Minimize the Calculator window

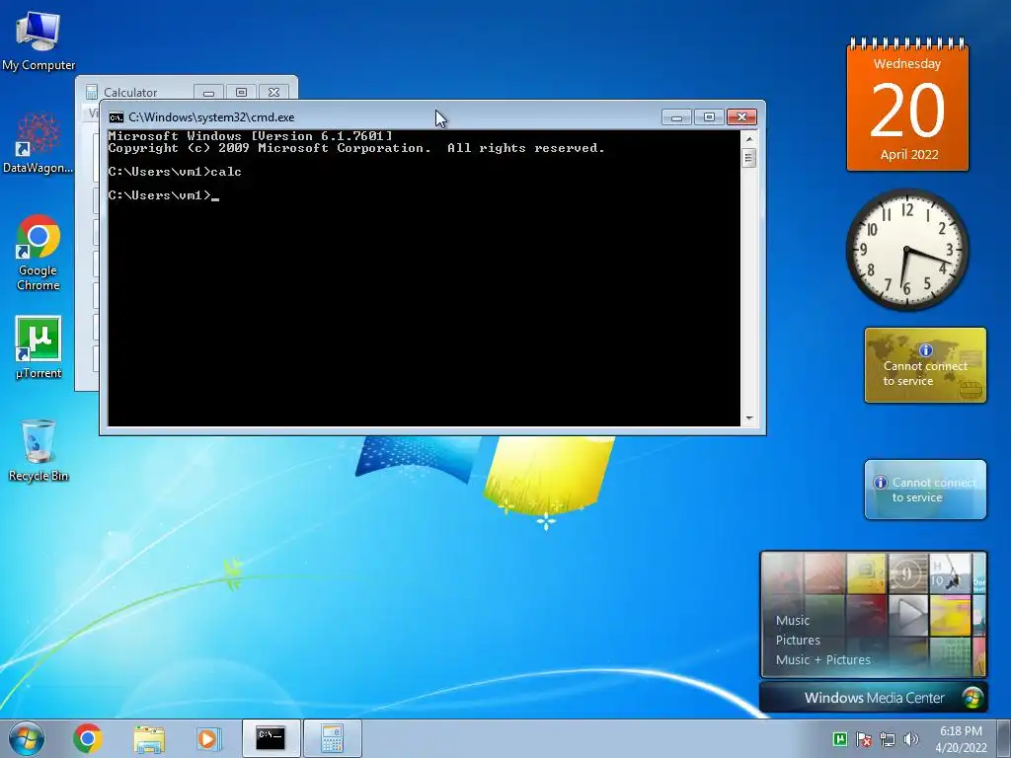click(208, 93)
